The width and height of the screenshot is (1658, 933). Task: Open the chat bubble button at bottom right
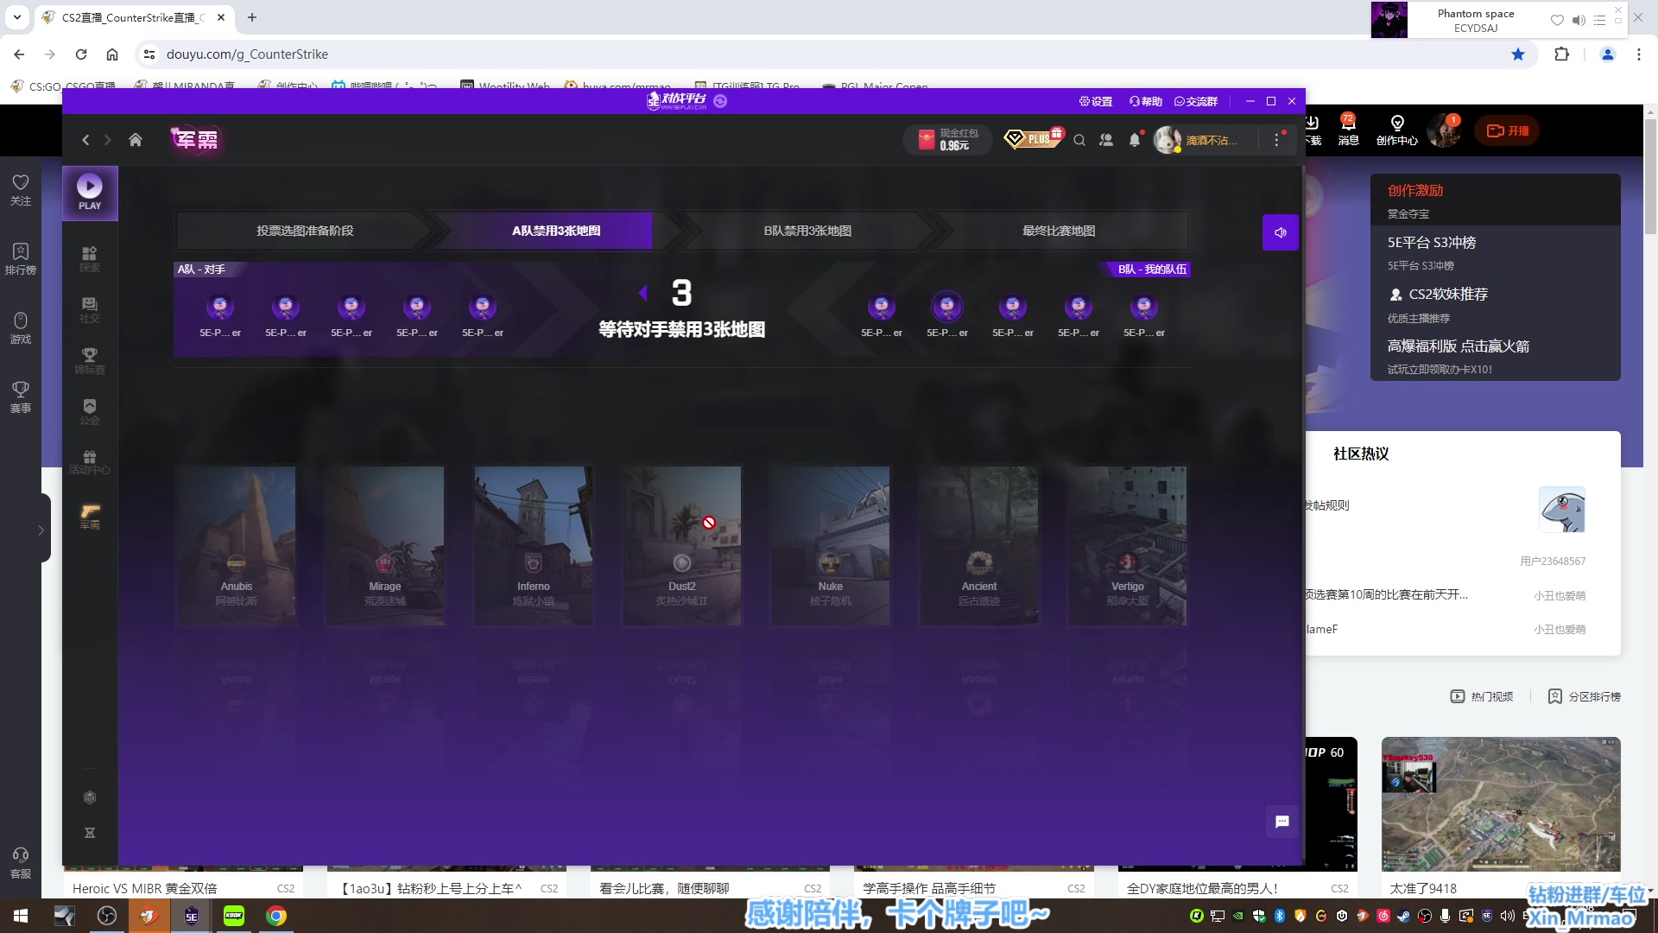(x=1282, y=822)
